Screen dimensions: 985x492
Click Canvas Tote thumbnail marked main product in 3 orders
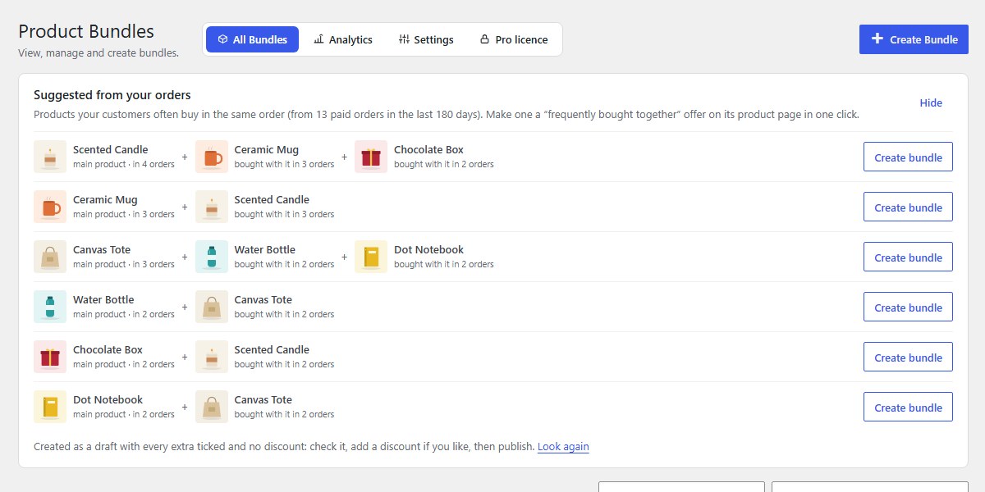(50, 257)
